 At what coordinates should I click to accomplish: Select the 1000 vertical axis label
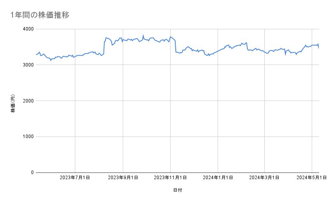(28, 137)
